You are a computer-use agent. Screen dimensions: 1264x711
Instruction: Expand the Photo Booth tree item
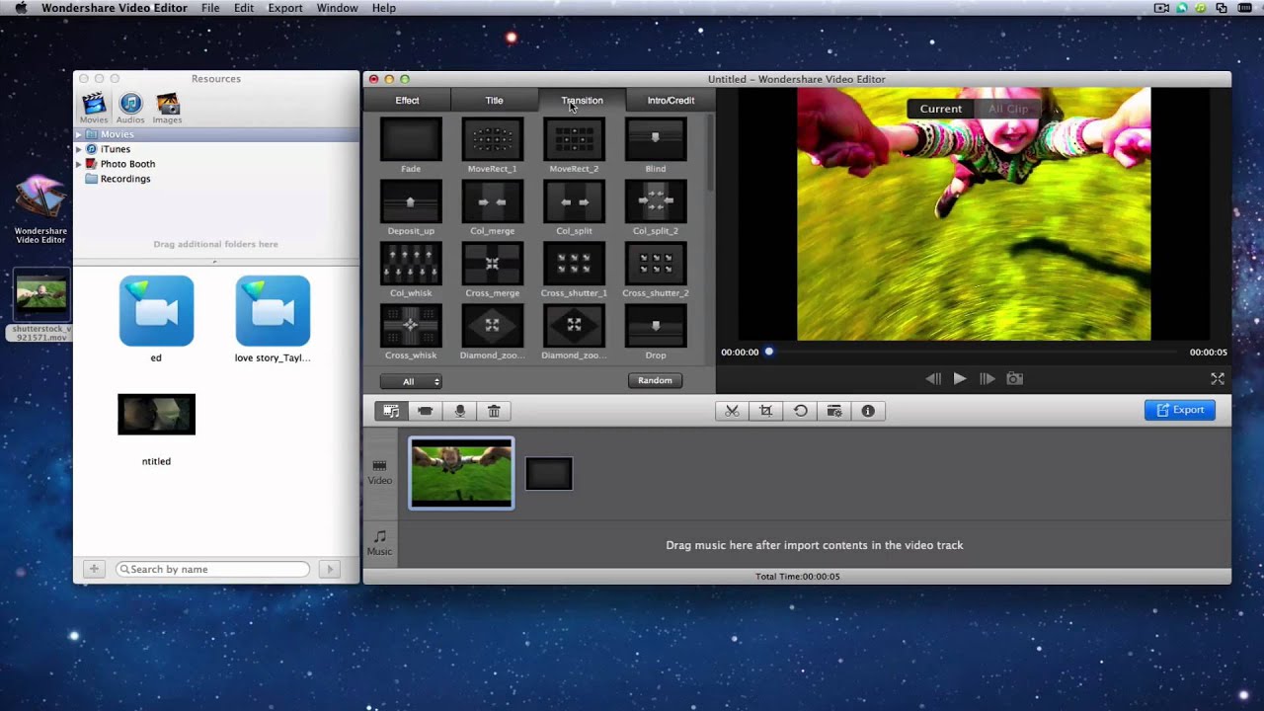click(79, 164)
